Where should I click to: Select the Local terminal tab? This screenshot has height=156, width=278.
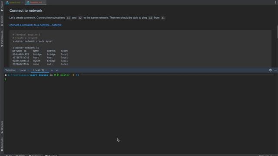click(23, 70)
